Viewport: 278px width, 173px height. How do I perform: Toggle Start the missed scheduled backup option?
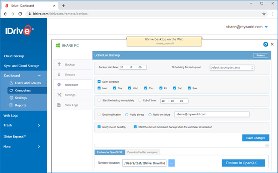tap(135, 127)
